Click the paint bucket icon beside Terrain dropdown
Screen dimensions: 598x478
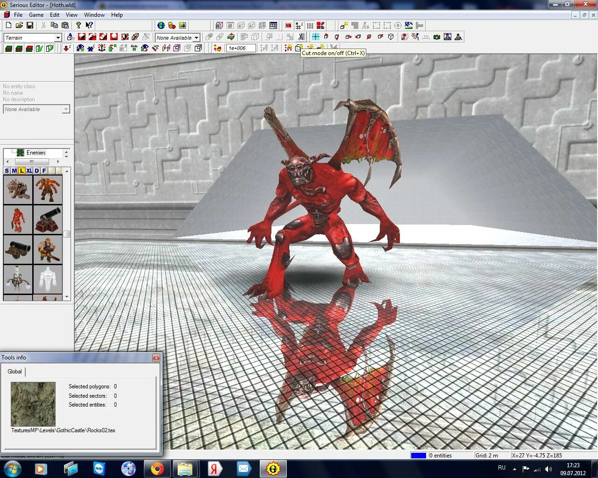click(71, 36)
